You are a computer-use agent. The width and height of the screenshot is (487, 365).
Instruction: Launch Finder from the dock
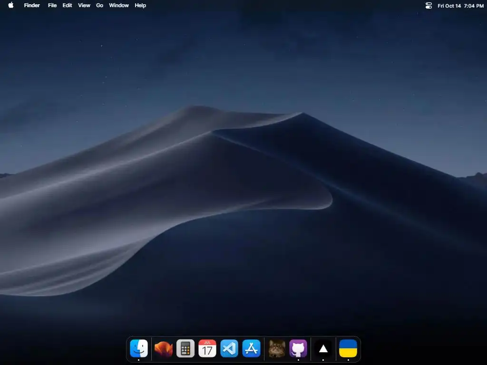tap(139, 348)
